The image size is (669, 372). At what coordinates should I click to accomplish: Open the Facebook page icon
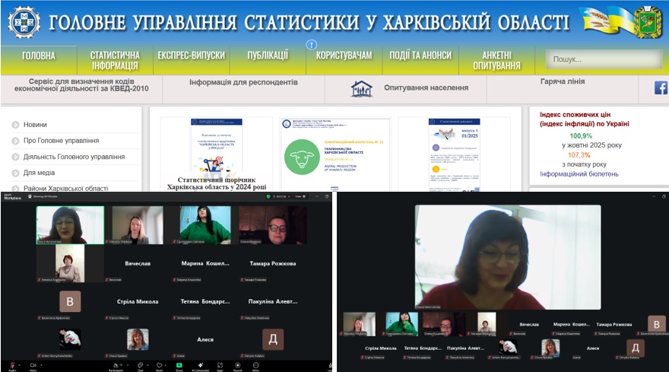pos(661,87)
